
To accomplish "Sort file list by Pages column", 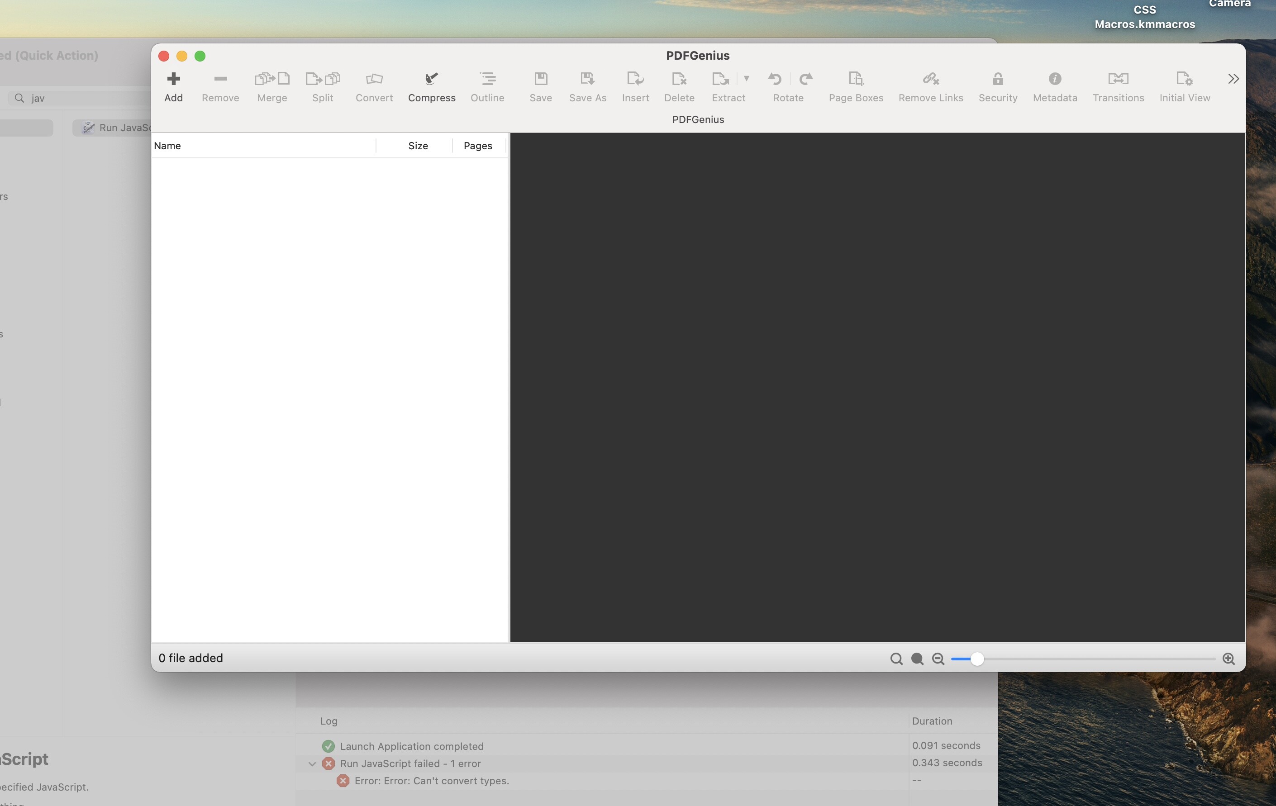I will [x=479, y=146].
